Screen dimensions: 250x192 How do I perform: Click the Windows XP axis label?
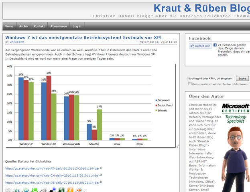click(49, 144)
